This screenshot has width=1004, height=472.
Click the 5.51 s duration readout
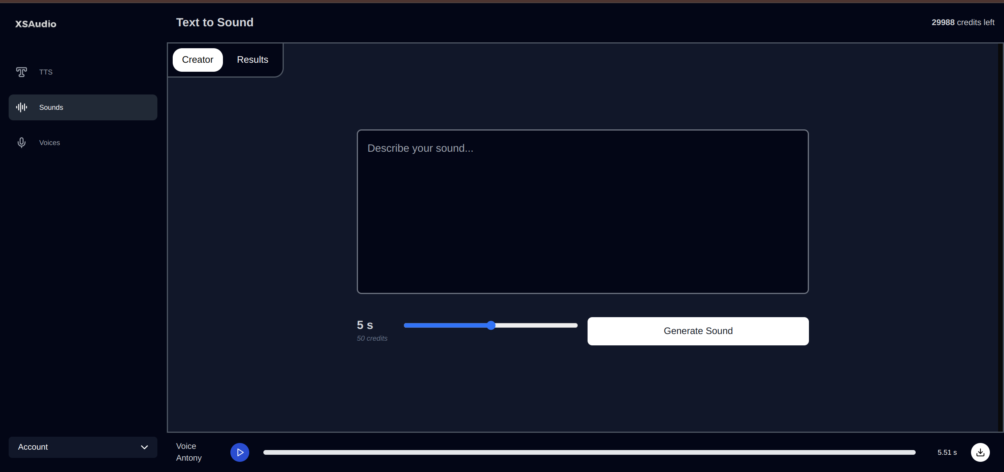tap(947, 452)
